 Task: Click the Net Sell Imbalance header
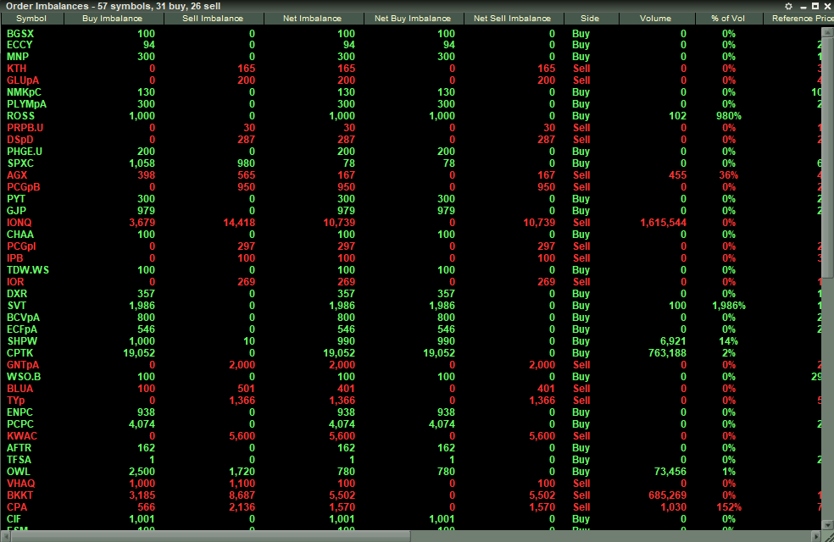[x=512, y=19]
